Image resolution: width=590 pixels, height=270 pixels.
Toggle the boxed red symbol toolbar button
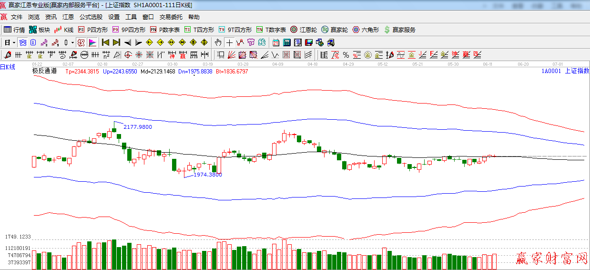coord(81,42)
